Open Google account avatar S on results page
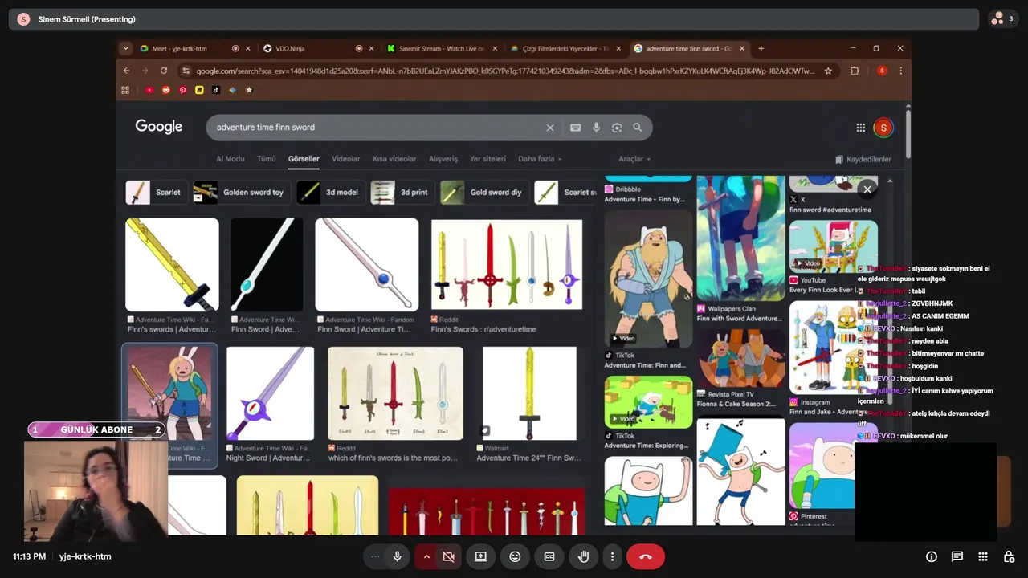This screenshot has height=578, width=1028. pos(883,128)
